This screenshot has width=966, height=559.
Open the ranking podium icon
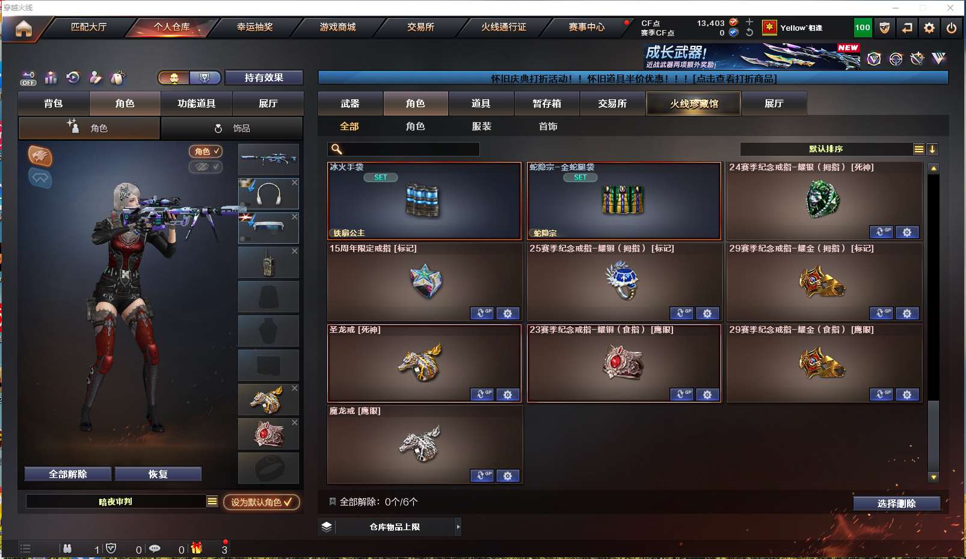point(51,78)
